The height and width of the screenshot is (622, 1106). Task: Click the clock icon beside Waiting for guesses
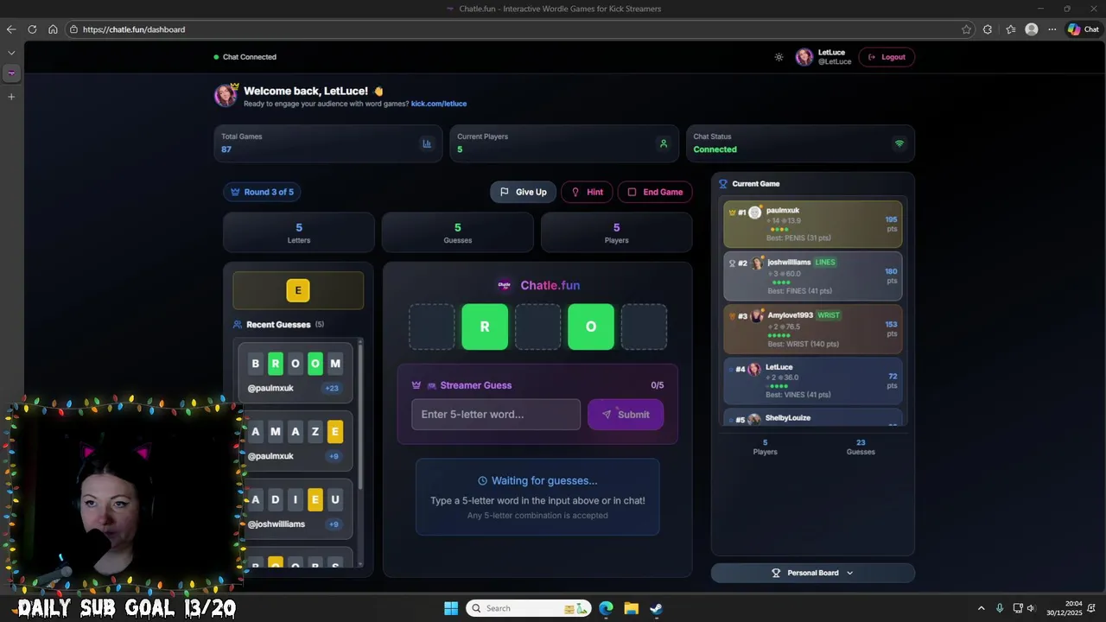482,481
